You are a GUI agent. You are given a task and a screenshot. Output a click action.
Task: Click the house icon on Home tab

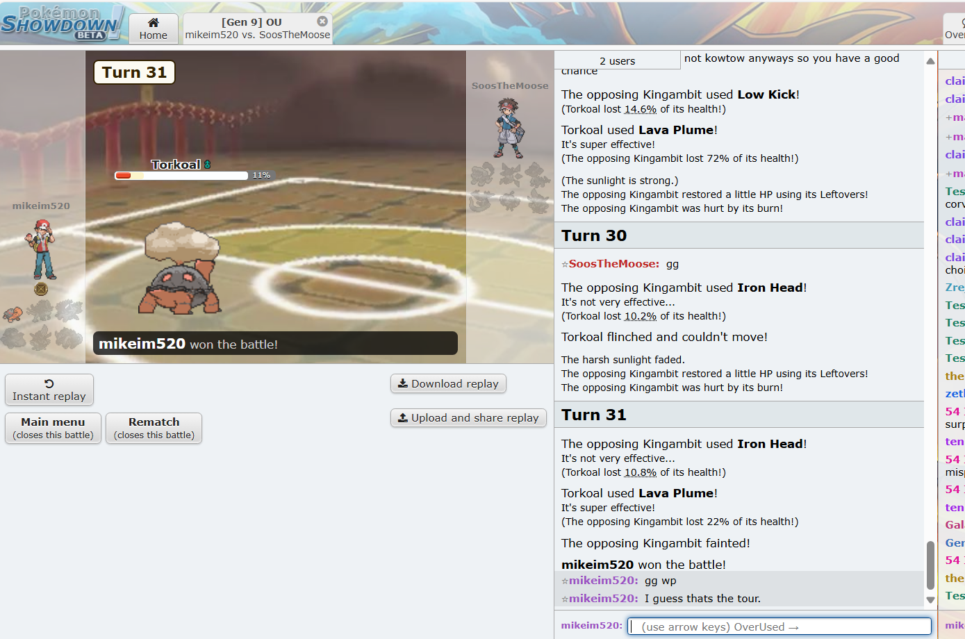(x=154, y=22)
